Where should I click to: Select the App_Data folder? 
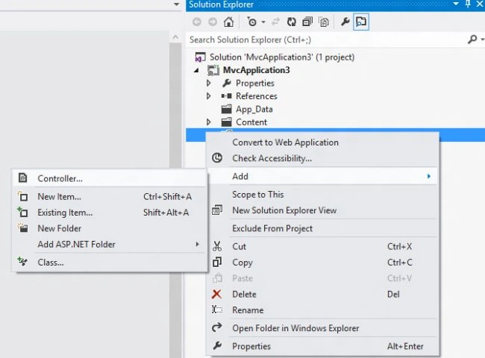[x=254, y=109]
